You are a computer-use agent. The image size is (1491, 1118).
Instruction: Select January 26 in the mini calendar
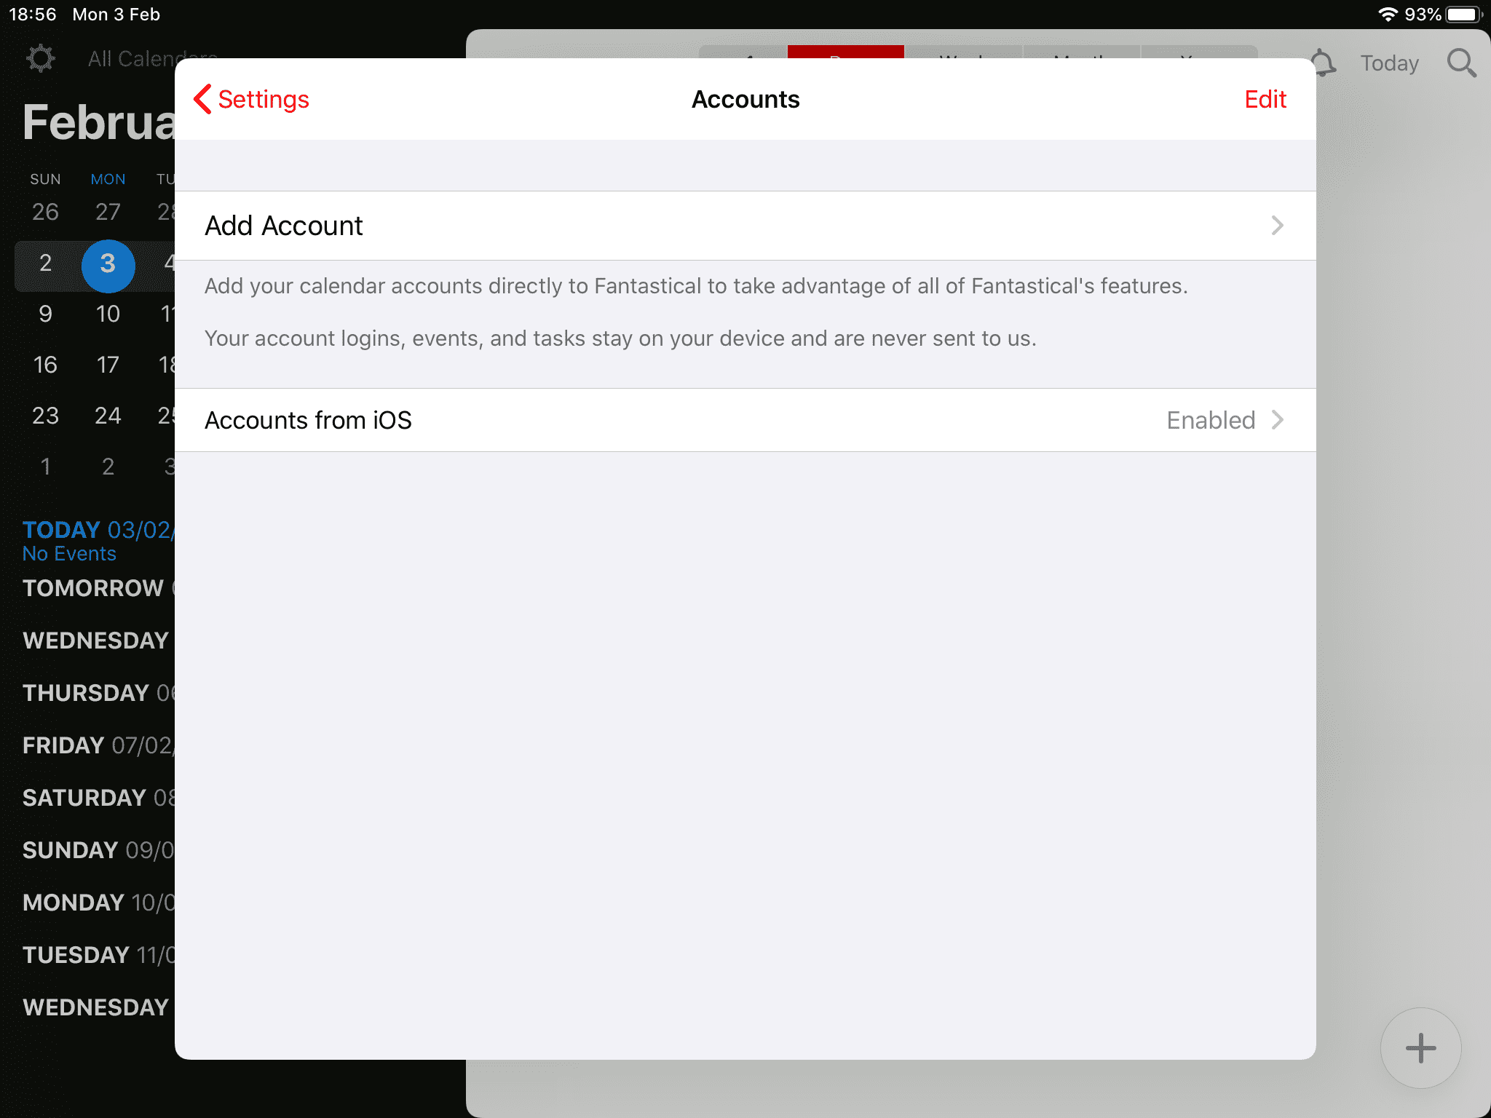[x=45, y=212]
